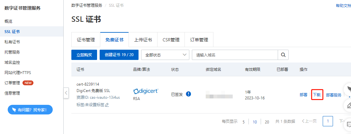Focus the 请输入域名 search field
Screen dimensions: 351x134
235,55
